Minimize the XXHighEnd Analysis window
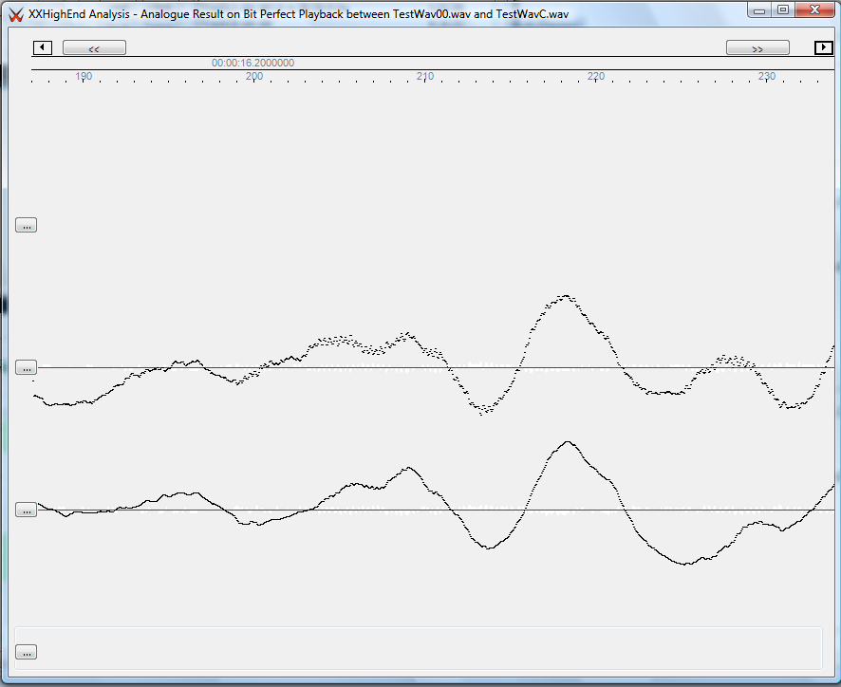This screenshot has width=841, height=687. point(759,10)
